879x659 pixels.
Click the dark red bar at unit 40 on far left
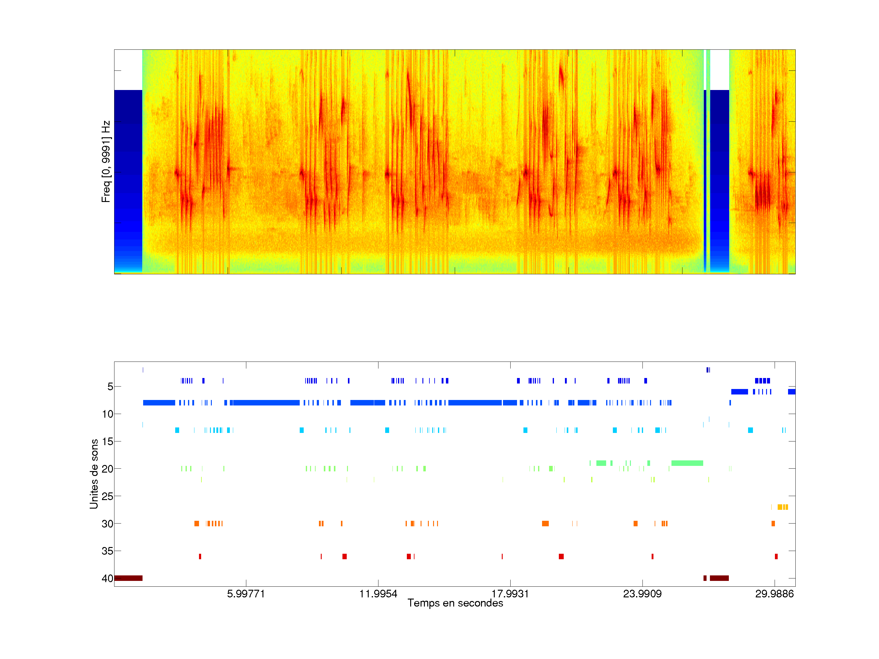[x=128, y=578]
